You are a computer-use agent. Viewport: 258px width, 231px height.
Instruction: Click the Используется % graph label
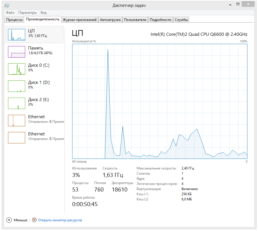click(84, 41)
